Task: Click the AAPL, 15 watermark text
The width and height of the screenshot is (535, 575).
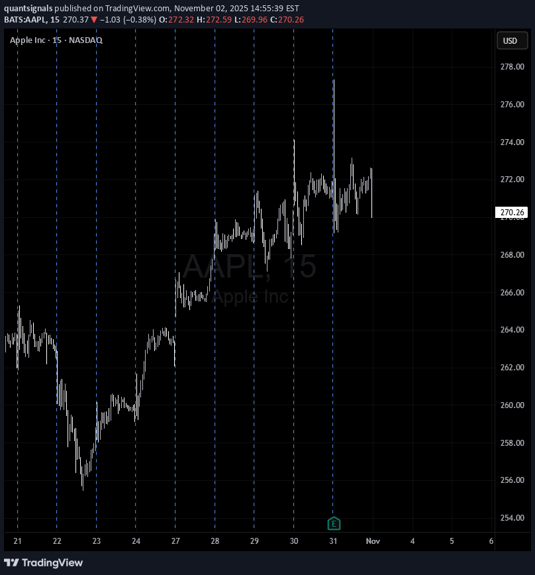Action: pos(250,266)
